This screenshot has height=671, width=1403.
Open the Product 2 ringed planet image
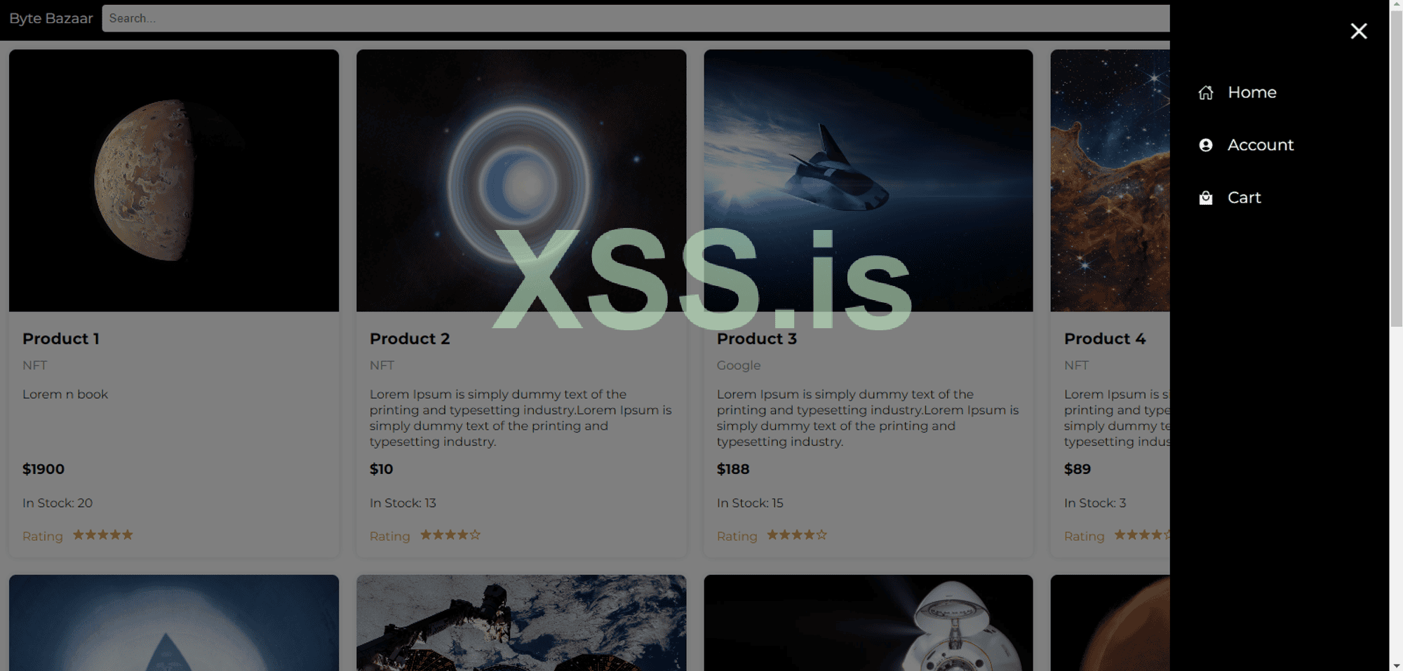pyautogui.click(x=521, y=180)
